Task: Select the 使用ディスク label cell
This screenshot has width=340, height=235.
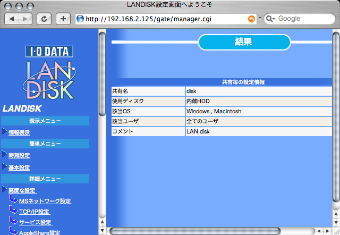Action: click(148, 101)
